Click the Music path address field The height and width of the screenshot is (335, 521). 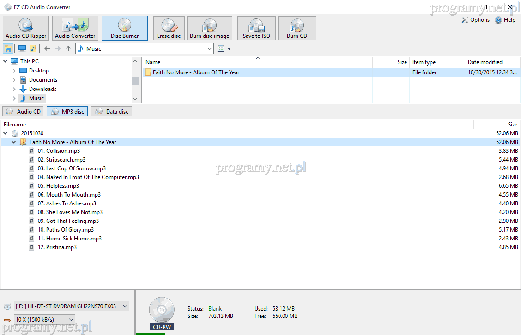tap(143, 48)
